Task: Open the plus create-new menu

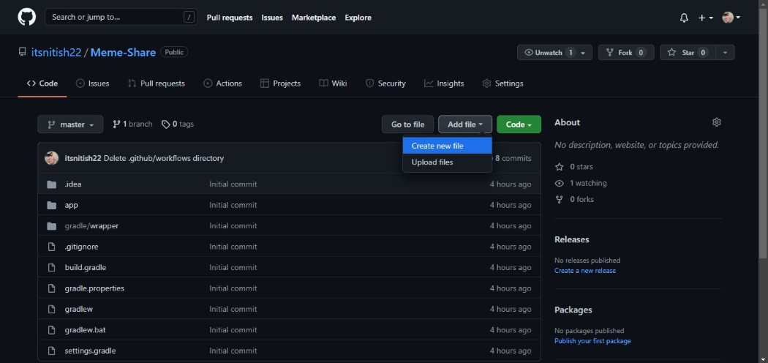Action: click(705, 18)
